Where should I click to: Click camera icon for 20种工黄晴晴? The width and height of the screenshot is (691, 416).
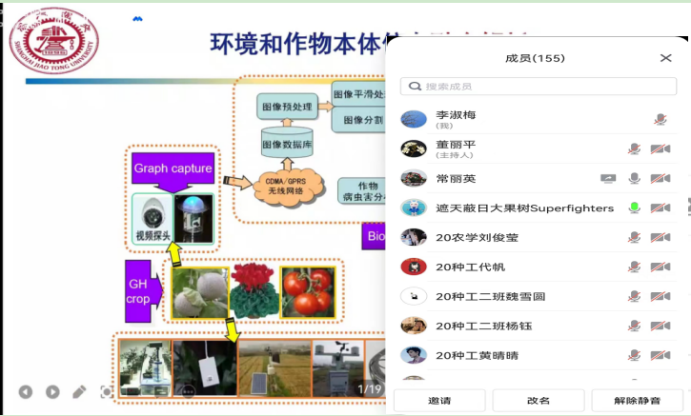pyautogui.click(x=661, y=355)
